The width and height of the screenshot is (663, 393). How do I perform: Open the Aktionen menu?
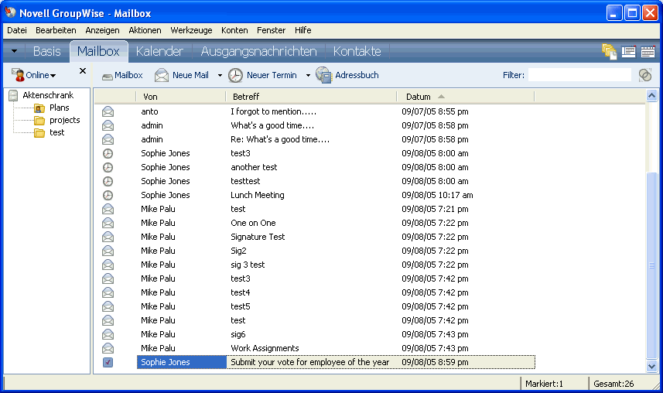[x=145, y=30]
